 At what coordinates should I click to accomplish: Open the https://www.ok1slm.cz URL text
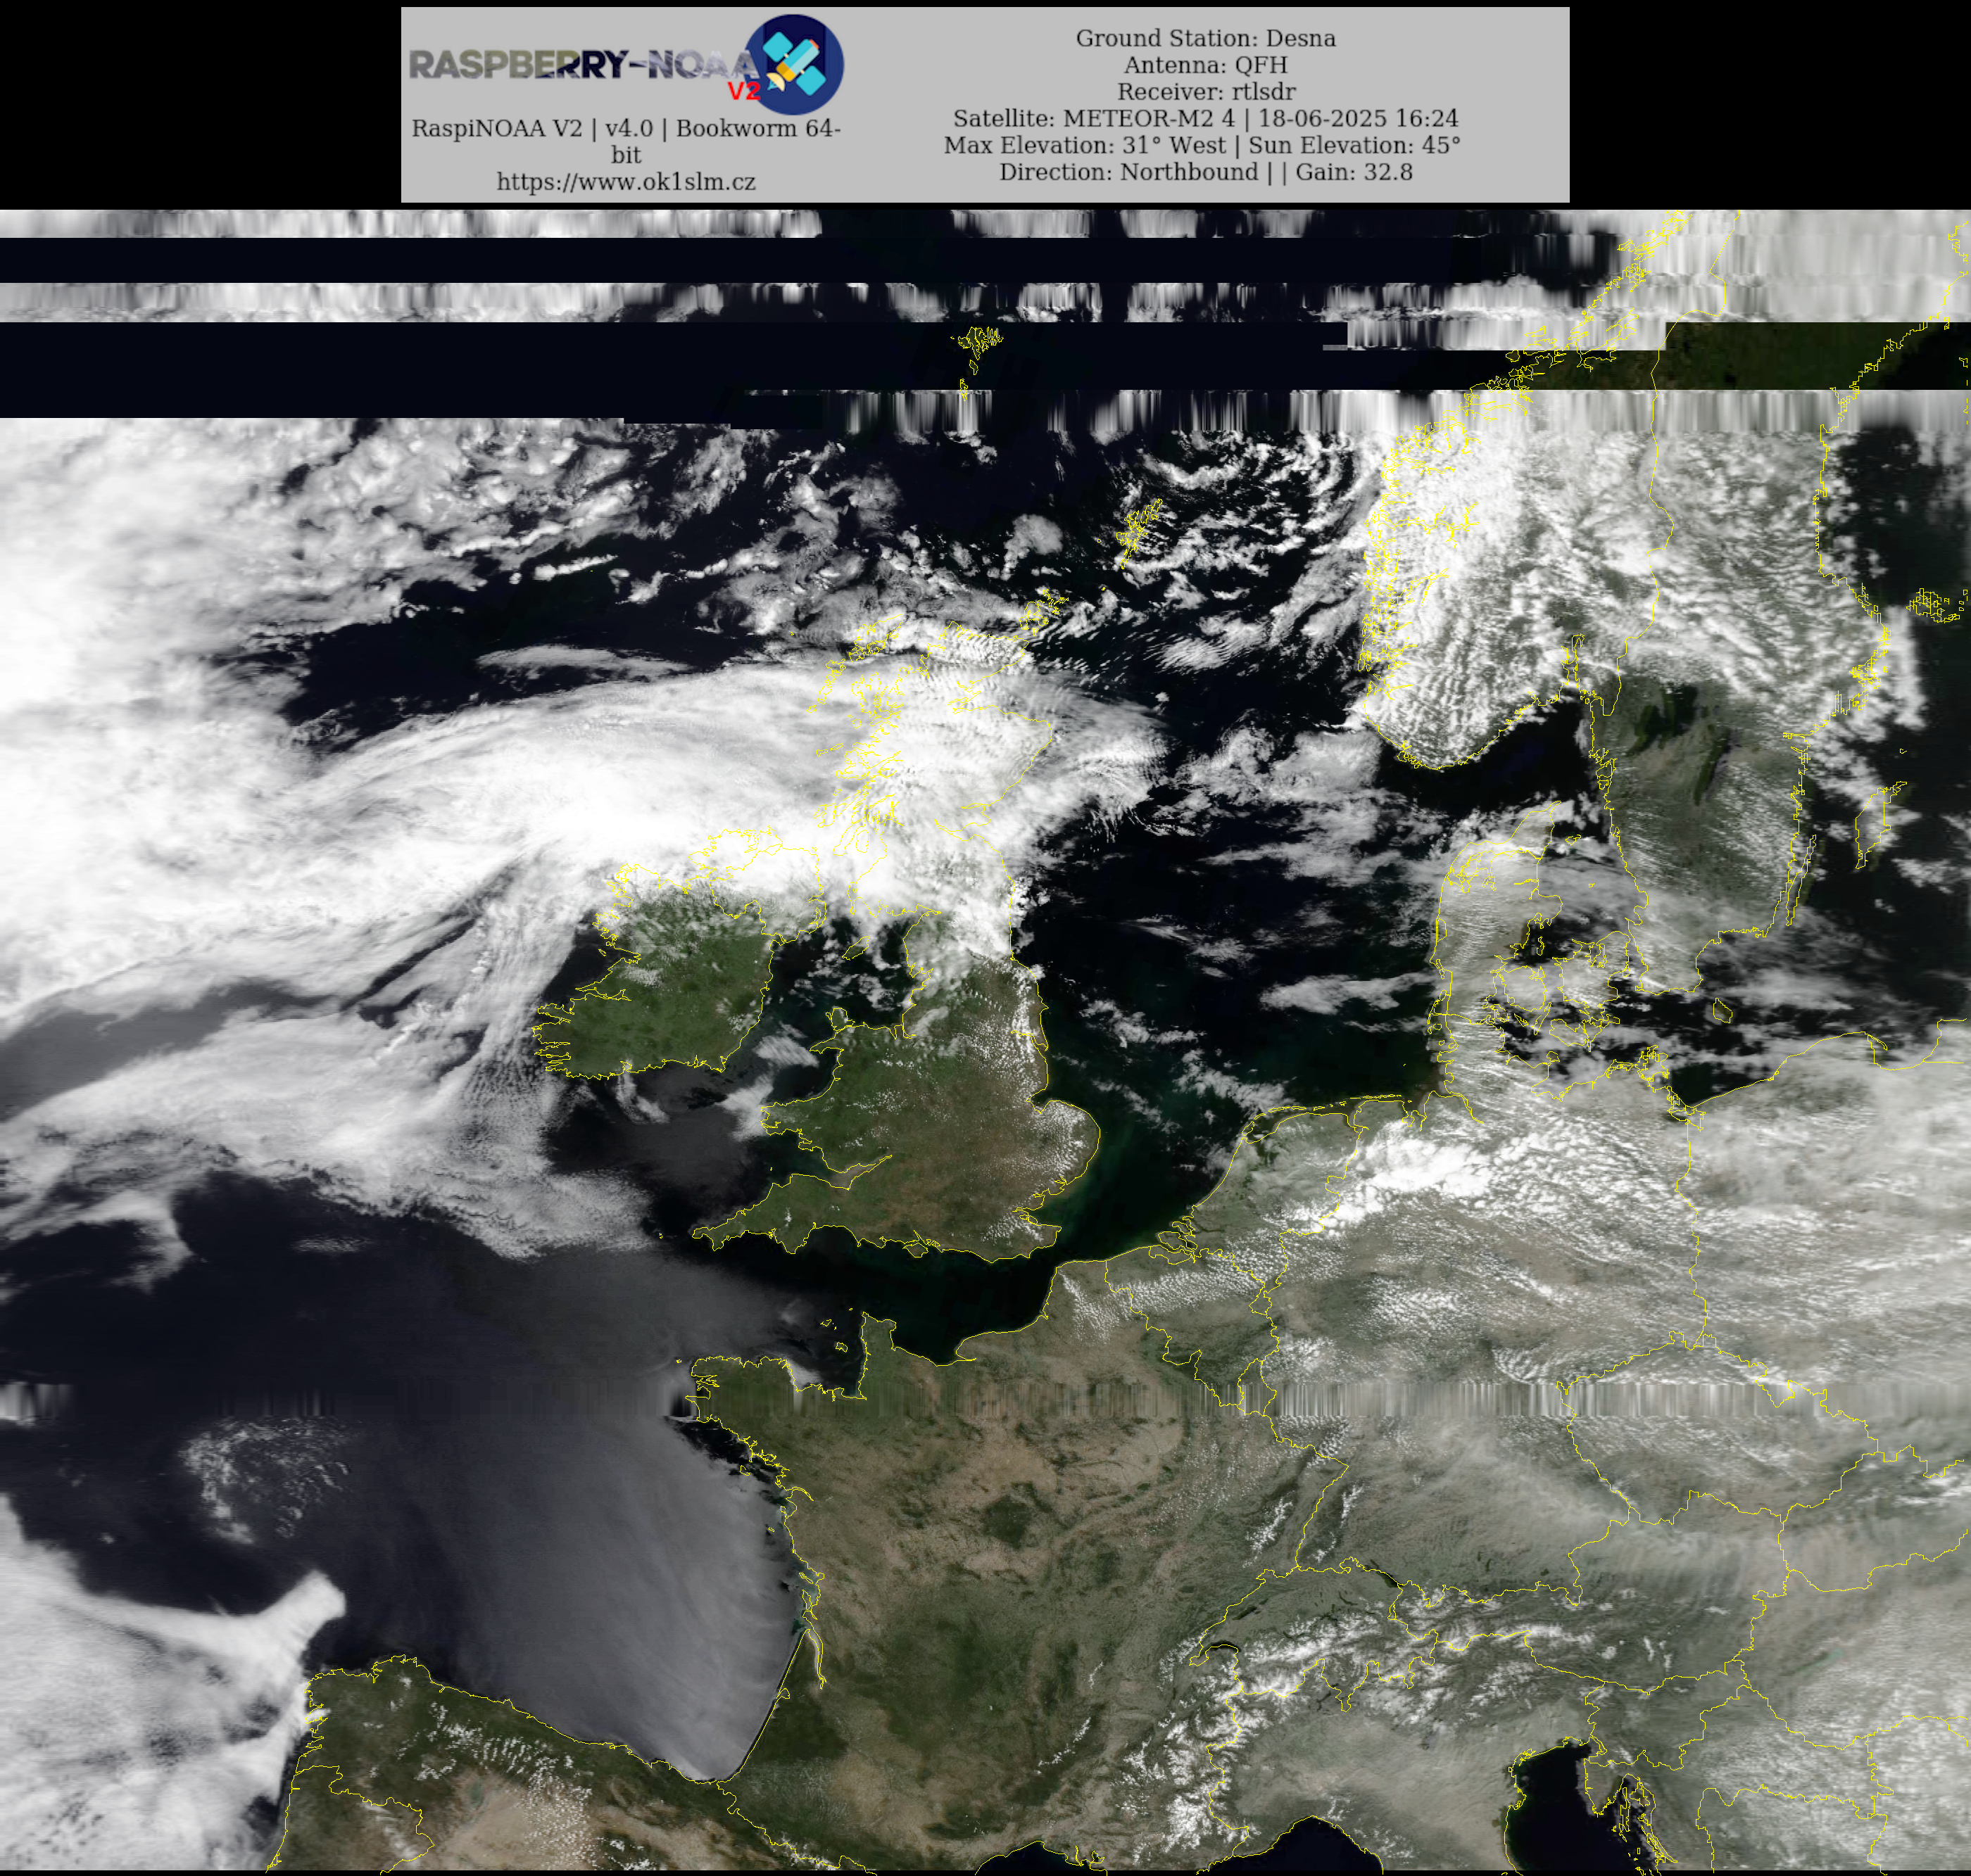(x=626, y=182)
